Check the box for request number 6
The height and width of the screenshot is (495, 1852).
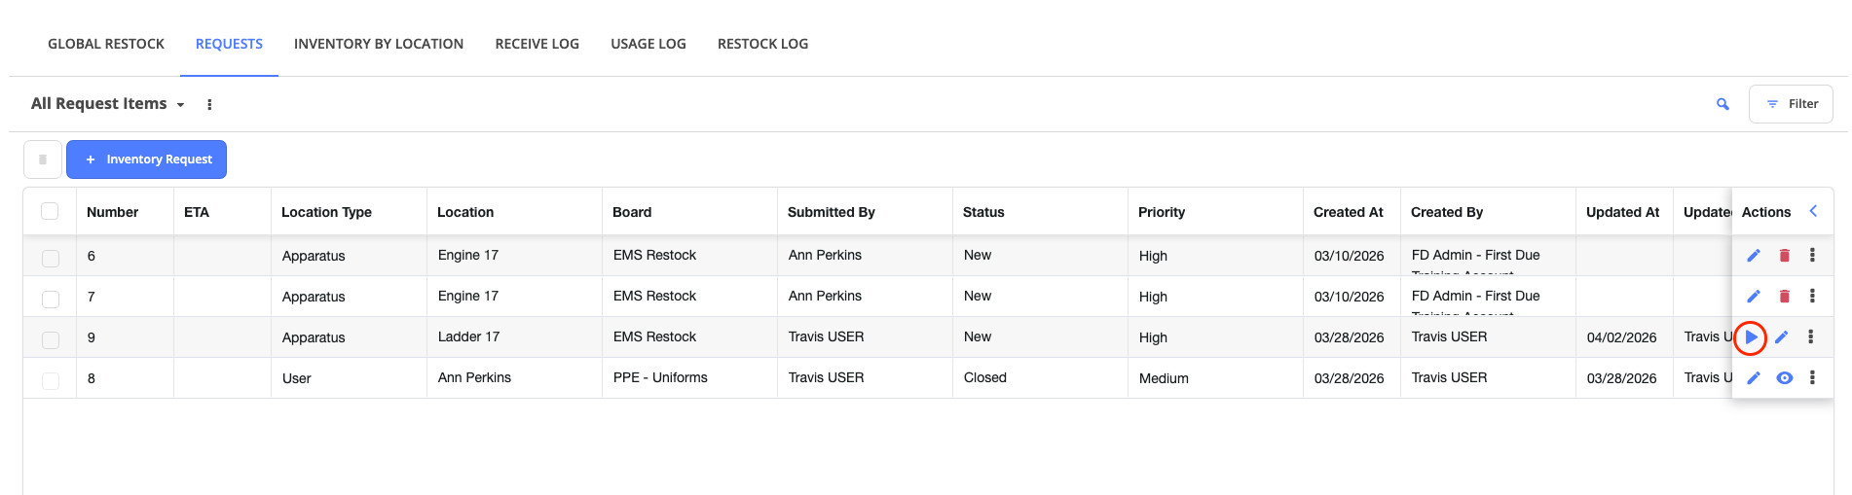[x=51, y=258]
